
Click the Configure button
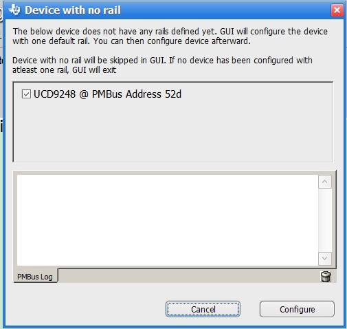(x=297, y=309)
